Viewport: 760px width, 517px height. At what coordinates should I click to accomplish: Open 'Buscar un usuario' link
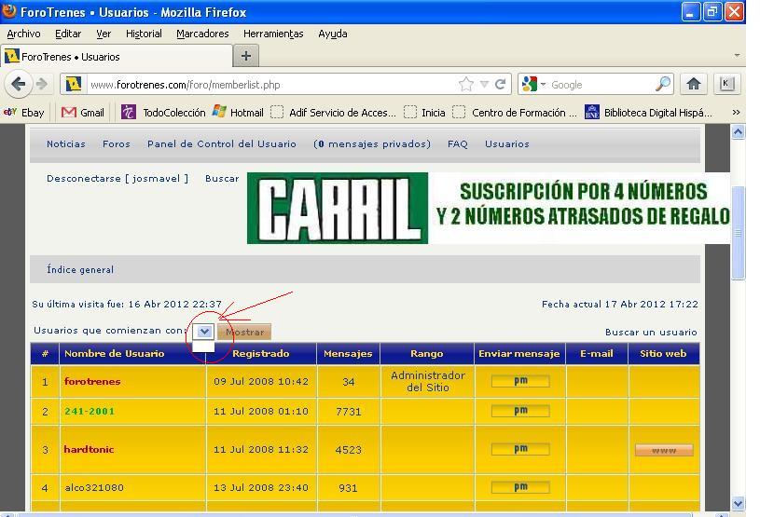(x=651, y=332)
